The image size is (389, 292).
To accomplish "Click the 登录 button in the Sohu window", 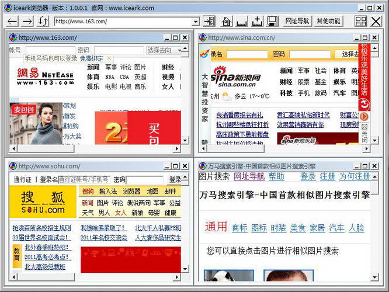I will point(175,179).
